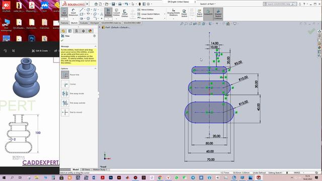Click the New document icon
The height and width of the screenshot is (181, 322).
[100, 4]
